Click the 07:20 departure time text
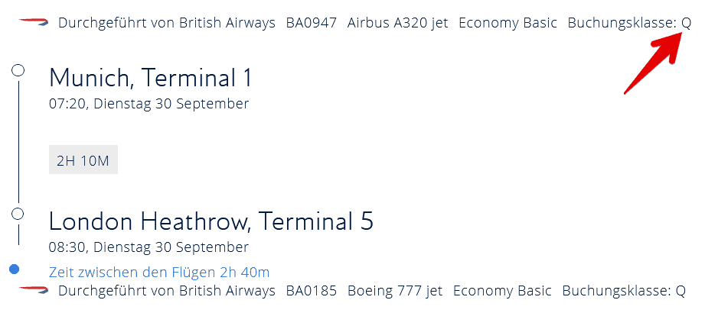The image size is (705, 313). (x=67, y=104)
